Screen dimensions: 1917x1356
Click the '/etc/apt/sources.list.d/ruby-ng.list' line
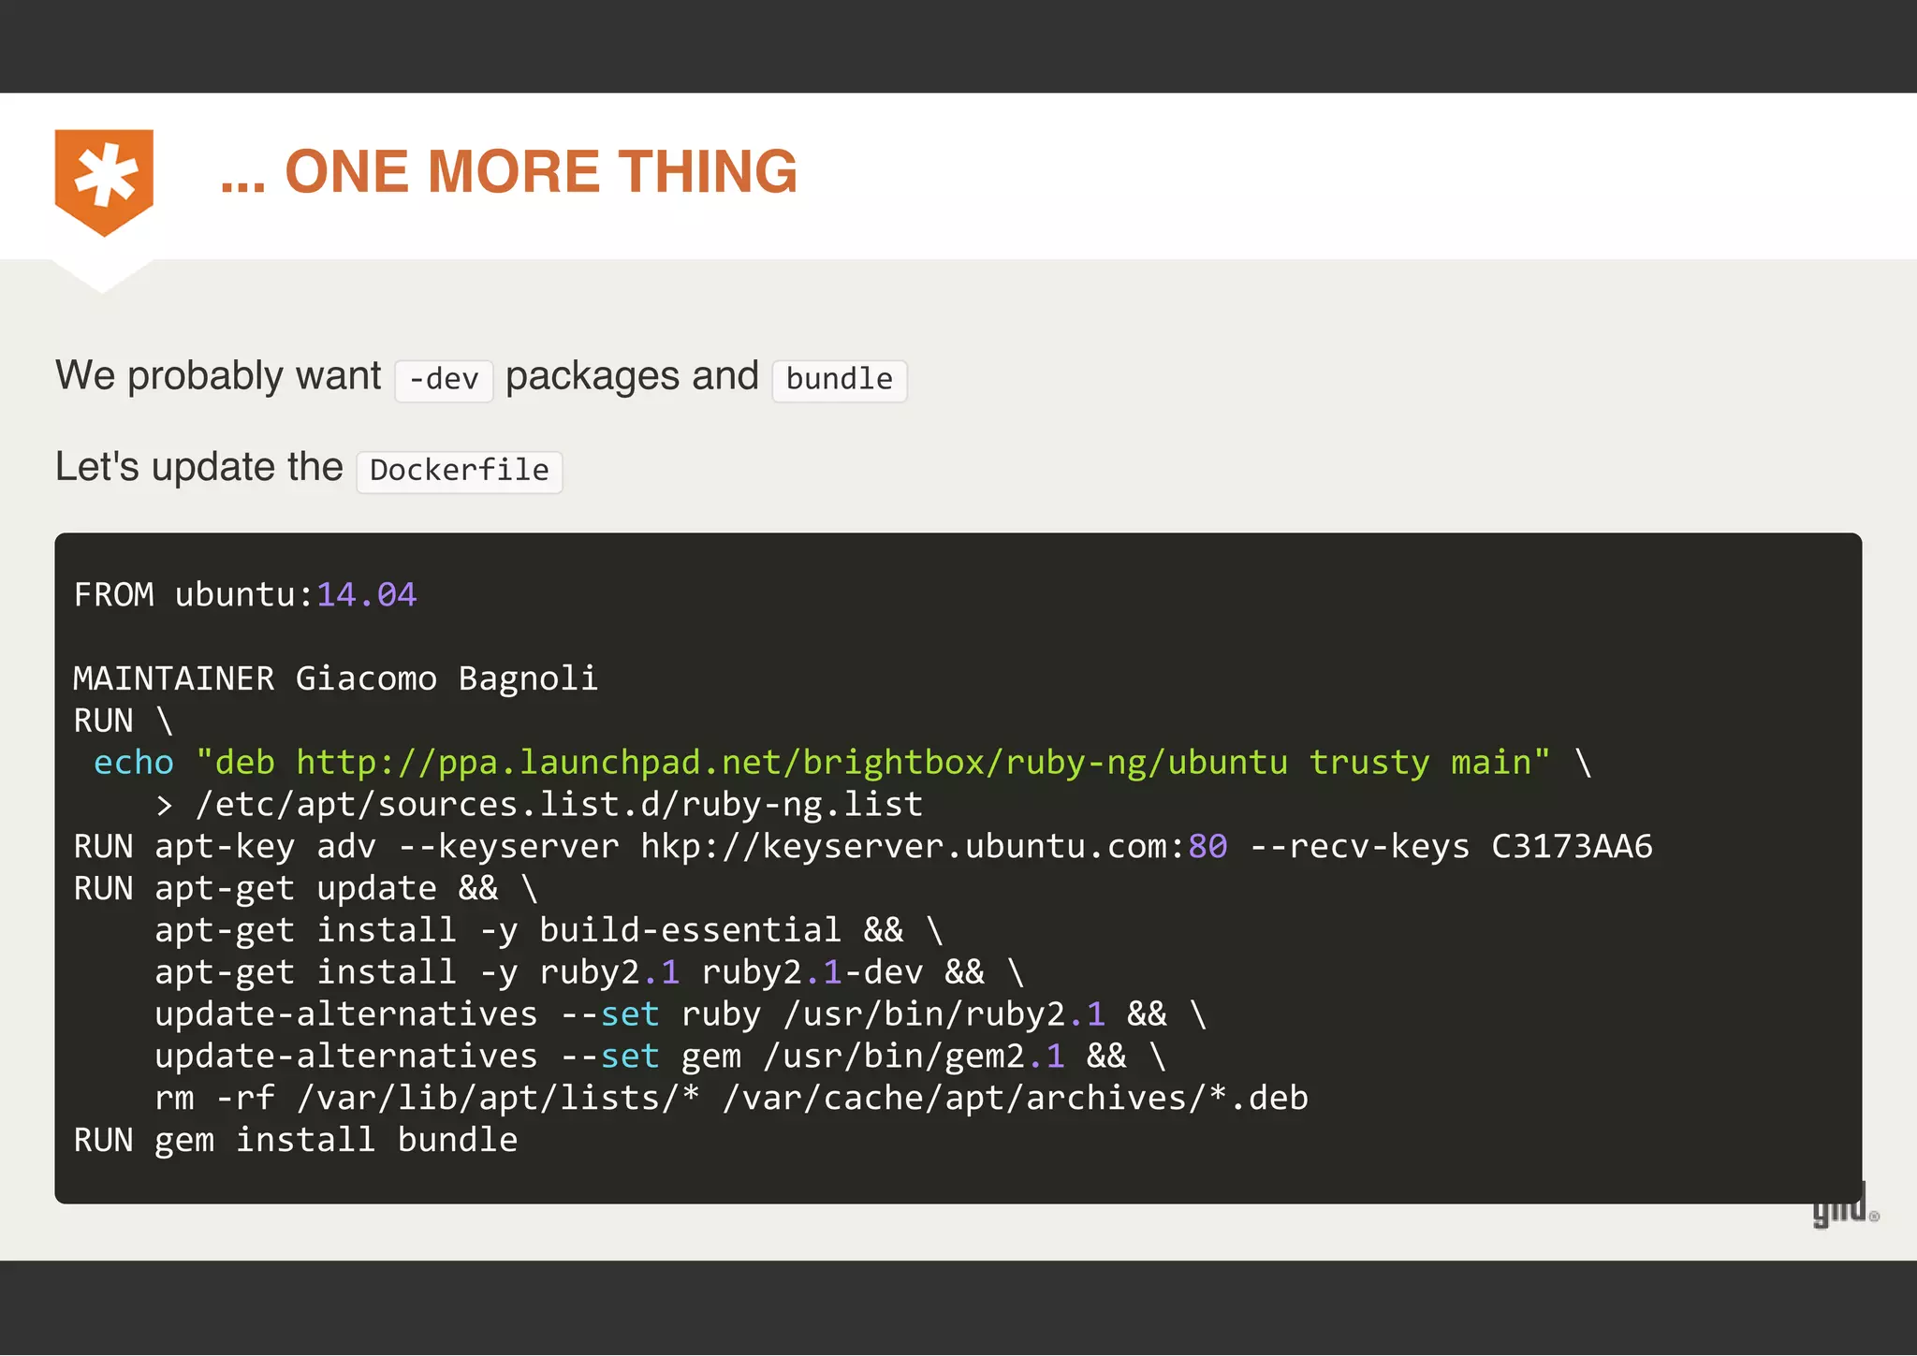(539, 805)
